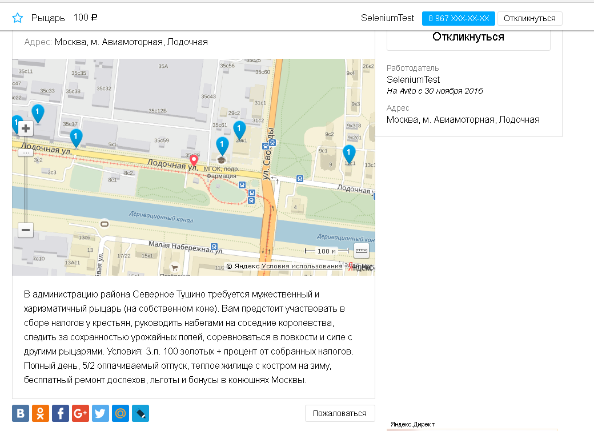Viewport: 594px width, 431px height.
Task: Share listing on Google Plus
Action: click(81, 413)
